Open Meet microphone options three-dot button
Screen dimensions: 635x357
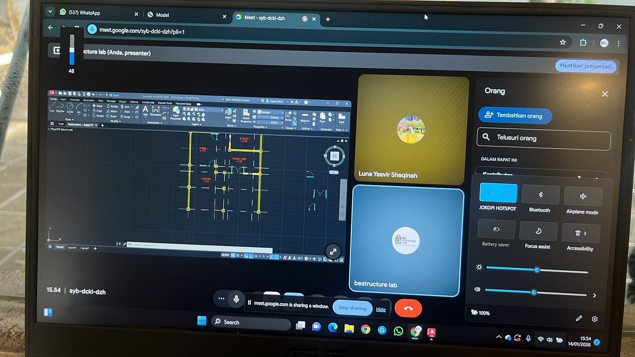pyautogui.click(x=222, y=299)
